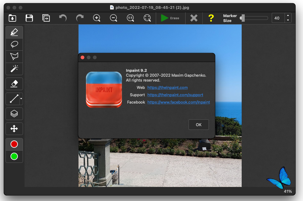The height and width of the screenshot is (201, 303).
Task: Decrease marker size with the down stepper arrow
Action: (288, 20)
